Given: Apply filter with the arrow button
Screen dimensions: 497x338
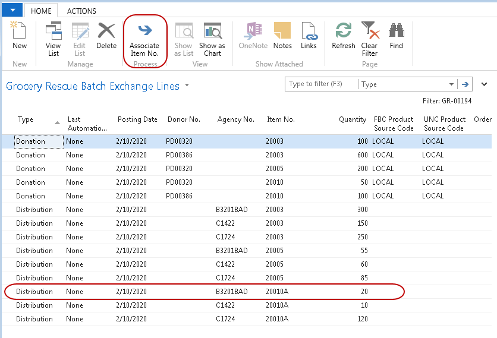Looking at the screenshot, I should tap(465, 84).
